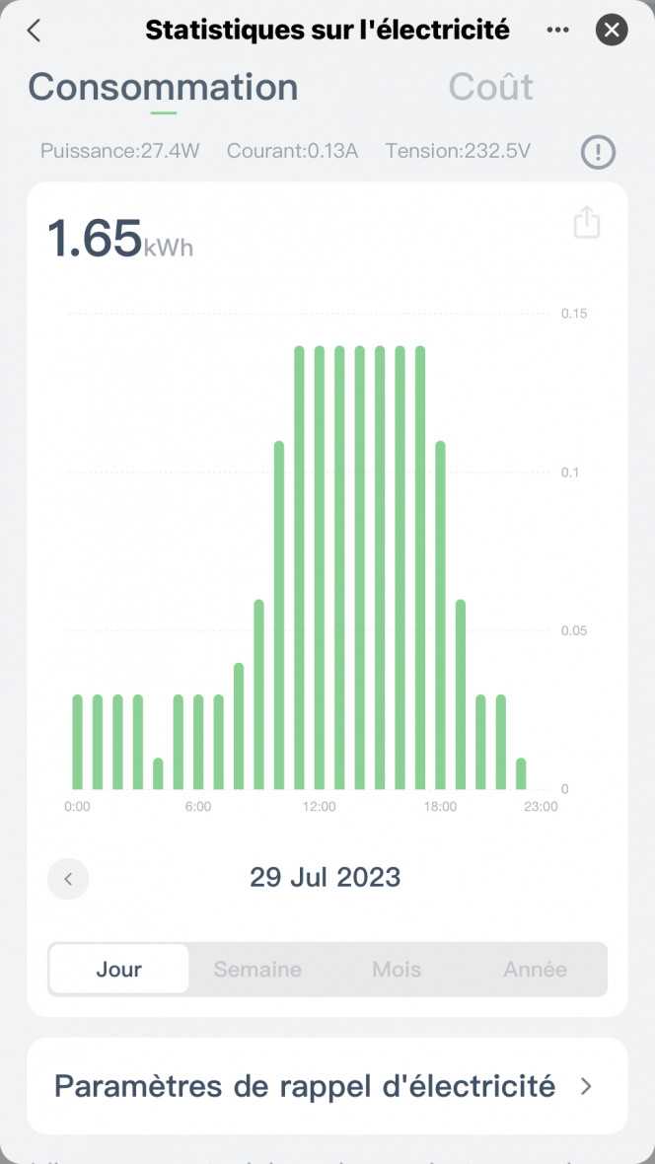
Task: Tap the Tension:232.5V reading
Action: (458, 152)
